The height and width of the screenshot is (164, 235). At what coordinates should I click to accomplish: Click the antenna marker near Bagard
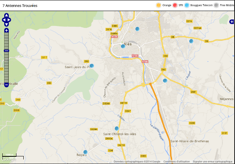tap(86, 152)
